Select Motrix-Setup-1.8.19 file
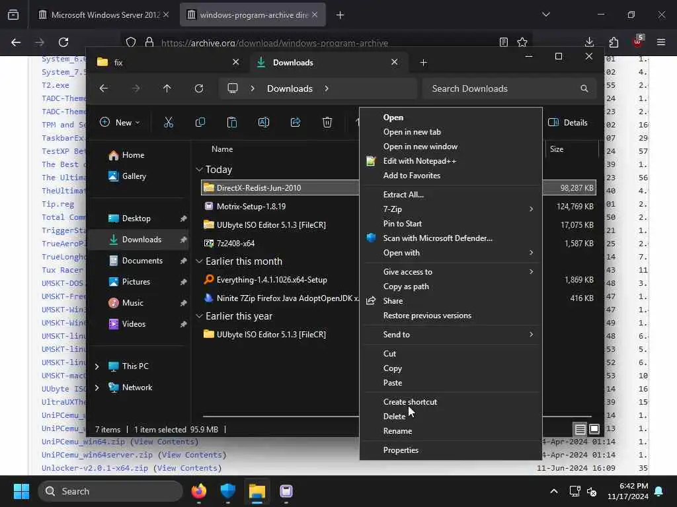Viewport: 677px width, 507px height. click(251, 207)
